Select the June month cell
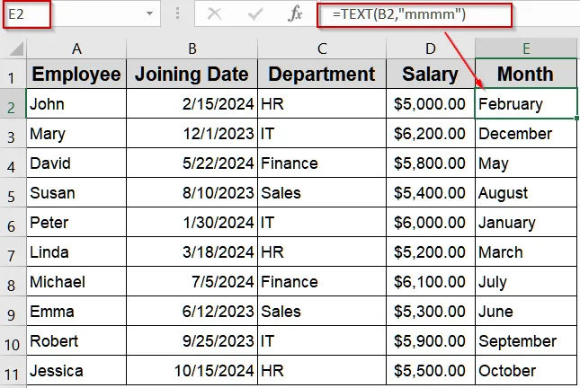The image size is (580, 388). (526, 311)
